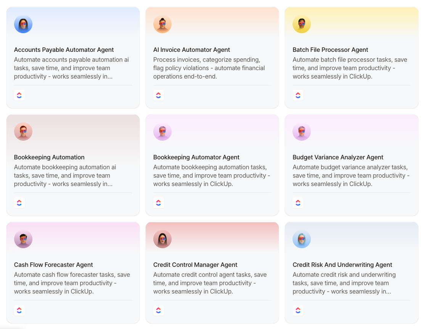The width and height of the screenshot is (426, 329).
Task: Click the Budget Variance Analyzer Agent avatar
Action: [x=302, y=132]
